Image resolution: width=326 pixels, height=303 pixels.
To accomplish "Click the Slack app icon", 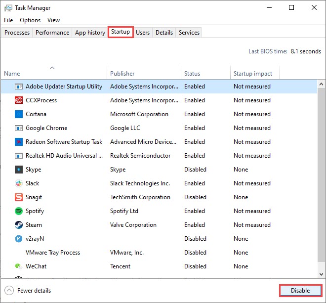I will [x=19, y=183].
